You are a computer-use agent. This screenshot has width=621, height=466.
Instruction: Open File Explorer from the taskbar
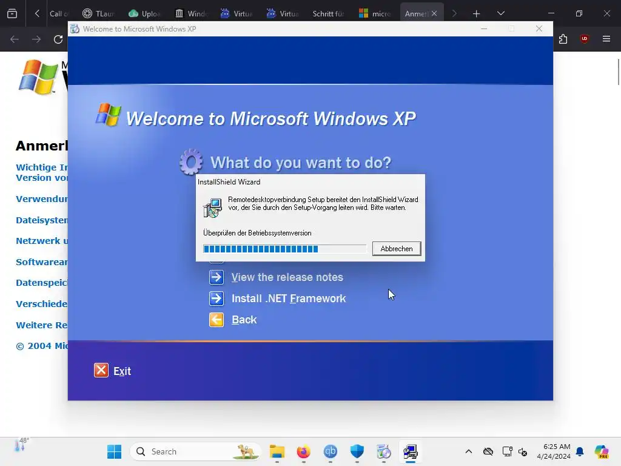(x=277, y=451)
